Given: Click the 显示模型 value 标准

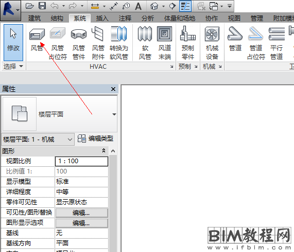Looking at the screenshot, I should 81,182.
